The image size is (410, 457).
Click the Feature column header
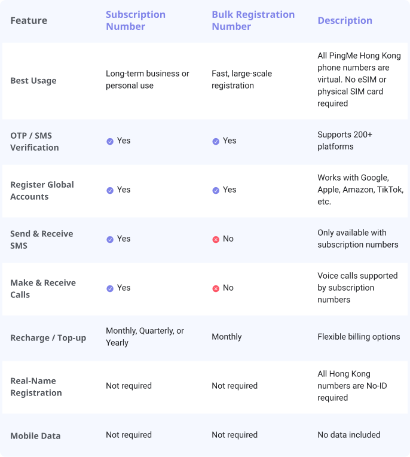(29, 20)
